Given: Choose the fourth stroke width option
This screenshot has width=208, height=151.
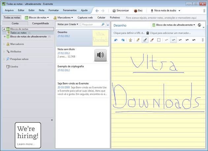Looking at the screenshot, I should click(x=187, y=40).
